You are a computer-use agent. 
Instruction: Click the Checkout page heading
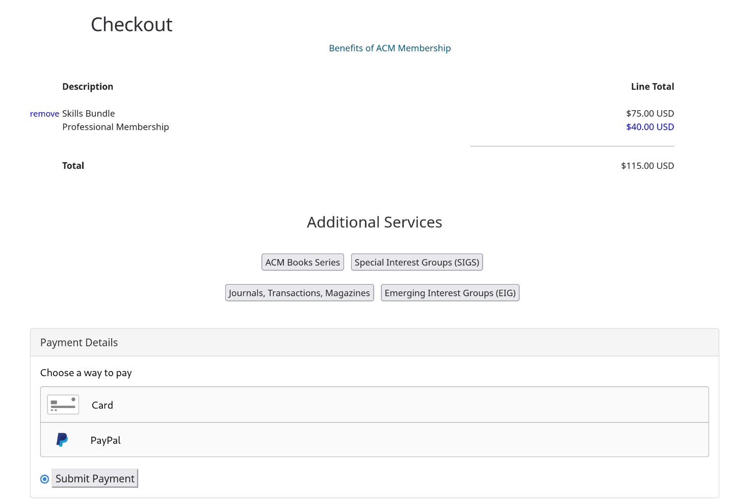132,24
